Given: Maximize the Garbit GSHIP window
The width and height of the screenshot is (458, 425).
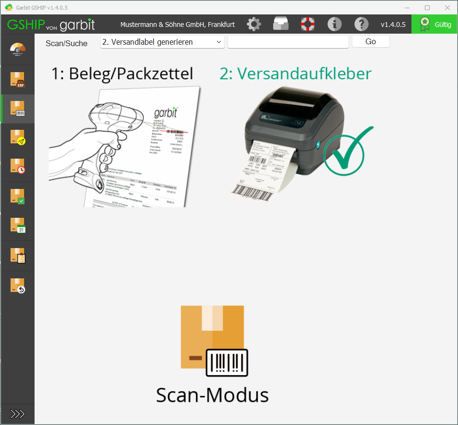Looking at the screenshot, I should coord(427,8).
